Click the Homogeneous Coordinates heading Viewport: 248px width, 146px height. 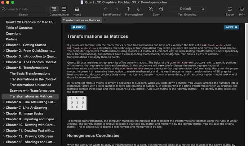[93, 136]
